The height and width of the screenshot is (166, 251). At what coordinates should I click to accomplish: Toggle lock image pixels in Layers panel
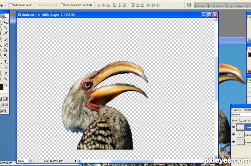(245, 120)
